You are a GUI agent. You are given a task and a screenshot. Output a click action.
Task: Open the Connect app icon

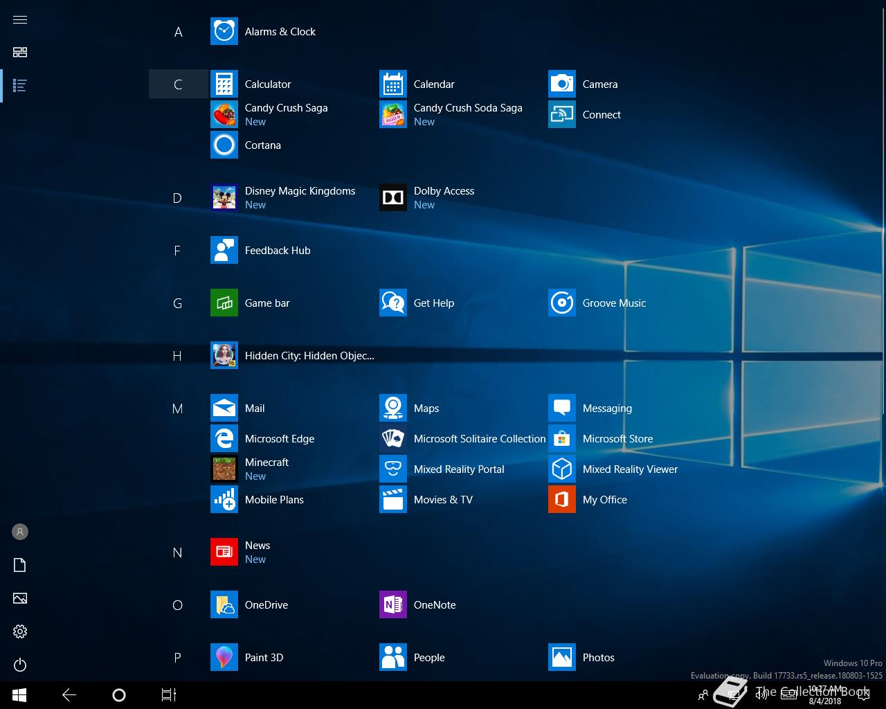click(562, 115)
